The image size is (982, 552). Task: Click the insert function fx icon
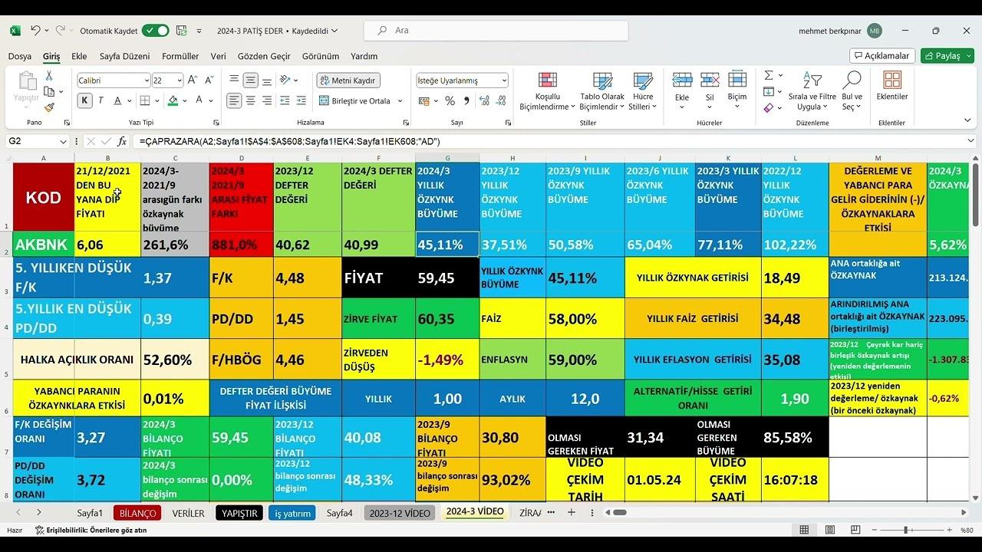(122, 141)
